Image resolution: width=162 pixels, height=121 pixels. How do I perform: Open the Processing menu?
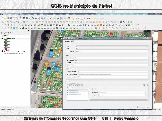click(x=49, y=16)
